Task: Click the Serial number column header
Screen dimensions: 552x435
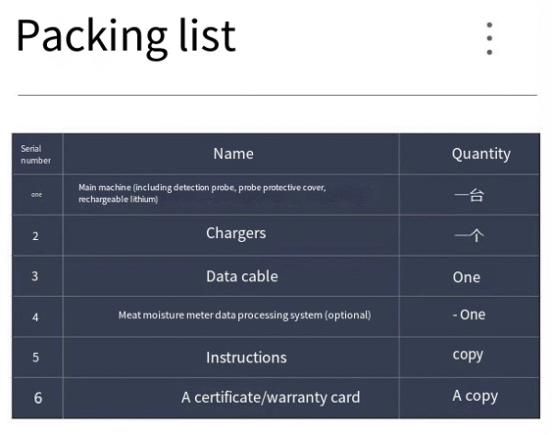Action: coord(36,154)
